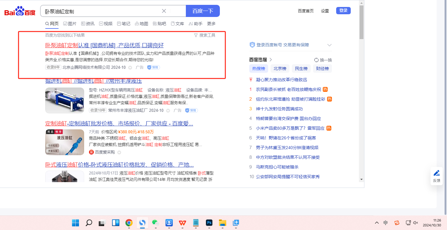Viewport: 447px width, 230px height.
Task: Launch Photoshop from the taskbar
Action: [209, 223]
